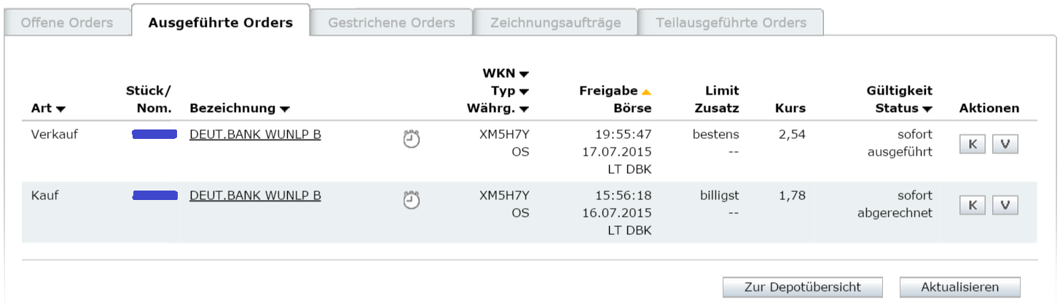Sort by the Bezeichnung column arrow
Screen dimensions: 1060x304
[x=285, y=109]
